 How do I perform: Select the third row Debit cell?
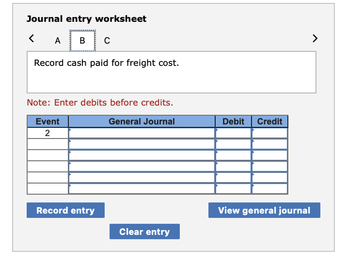point(233,155)
